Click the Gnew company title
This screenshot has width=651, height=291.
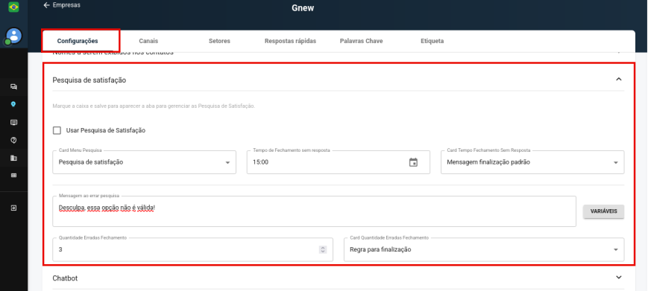click(x=303, y=8)
